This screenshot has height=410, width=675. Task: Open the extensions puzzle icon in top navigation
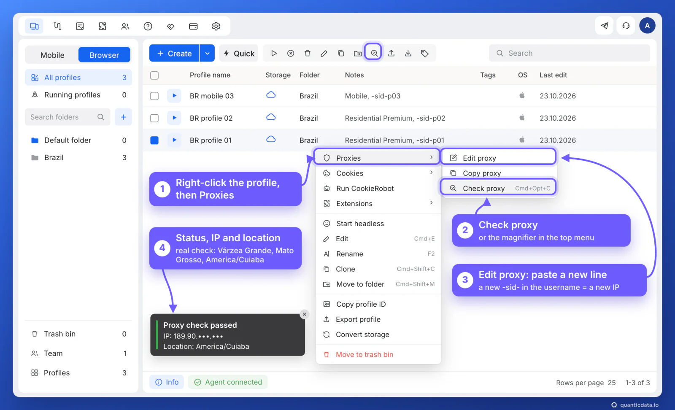pos(103,26)
